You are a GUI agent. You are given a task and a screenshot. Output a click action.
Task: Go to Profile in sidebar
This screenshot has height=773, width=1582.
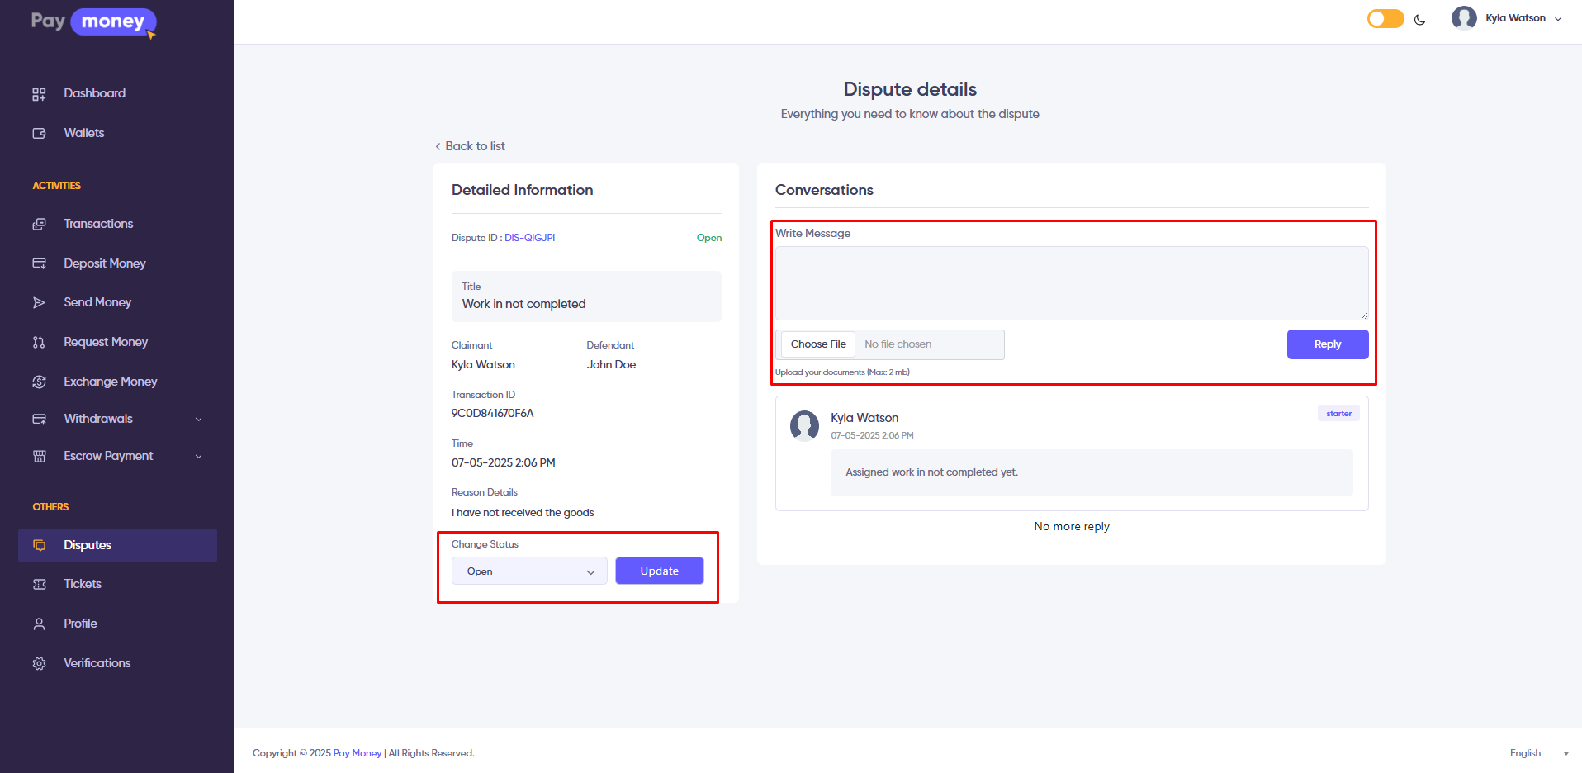80,624
